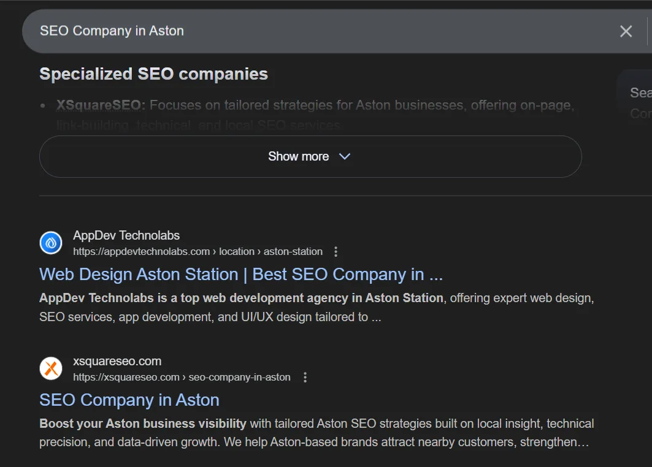Click the chevron arrow inside Show more
The width and height of the screenshot is (652, 467).
[344, 156]
